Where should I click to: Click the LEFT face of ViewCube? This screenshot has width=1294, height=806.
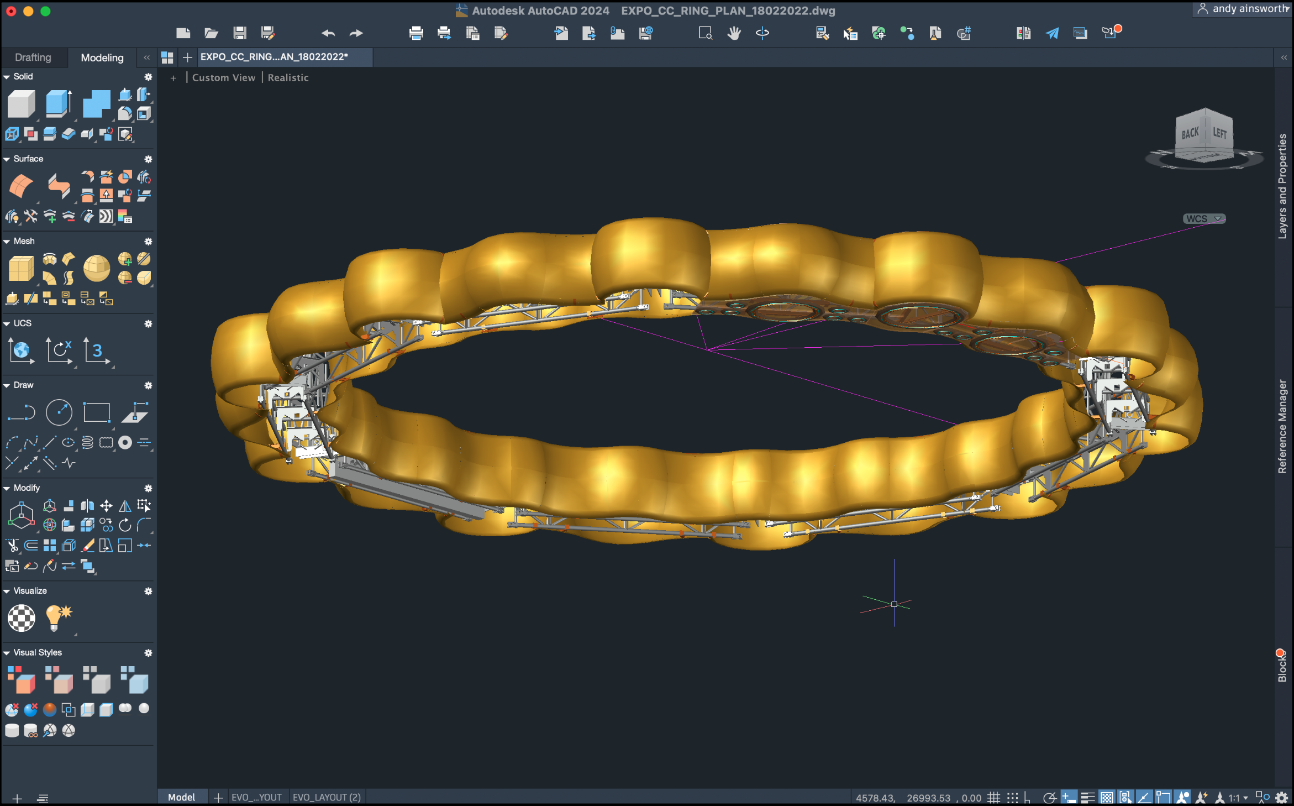(1220, 133)
